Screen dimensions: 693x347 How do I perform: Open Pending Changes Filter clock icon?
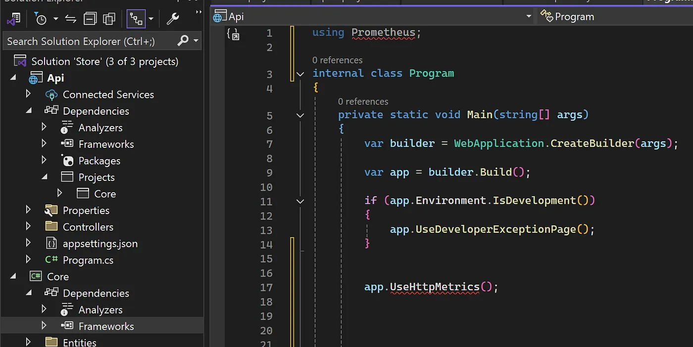pyautogui.click(x=41, y=19)
